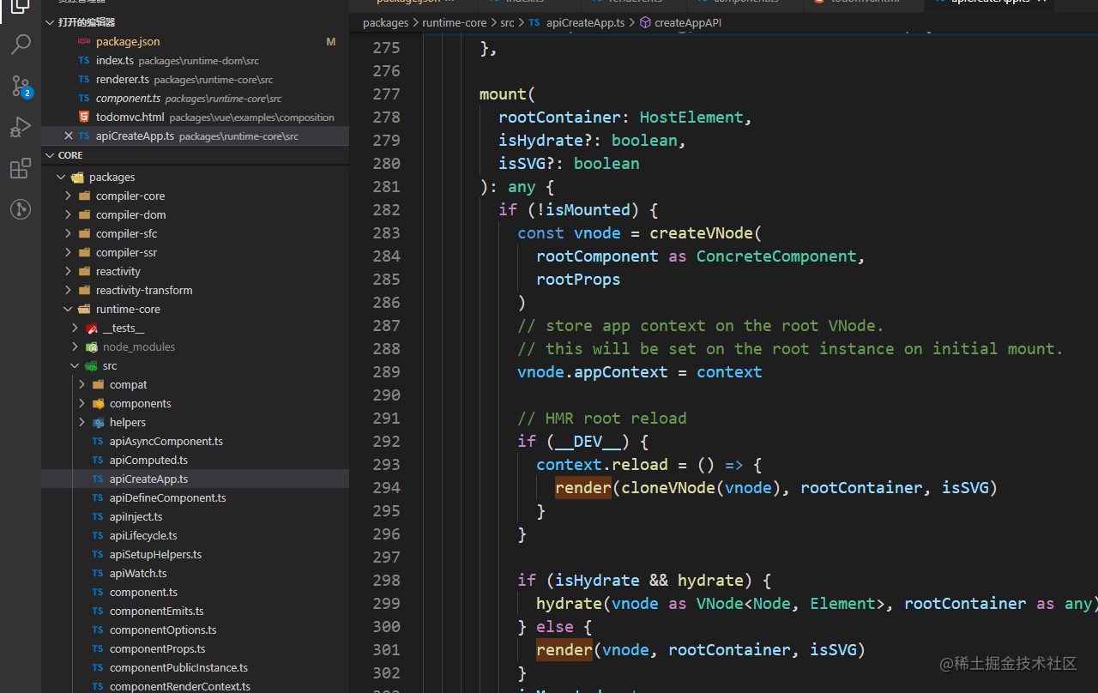1098x693 pixels.
Task: Click the runtime-core breadcrumb segment
Action: pos(454,22)
